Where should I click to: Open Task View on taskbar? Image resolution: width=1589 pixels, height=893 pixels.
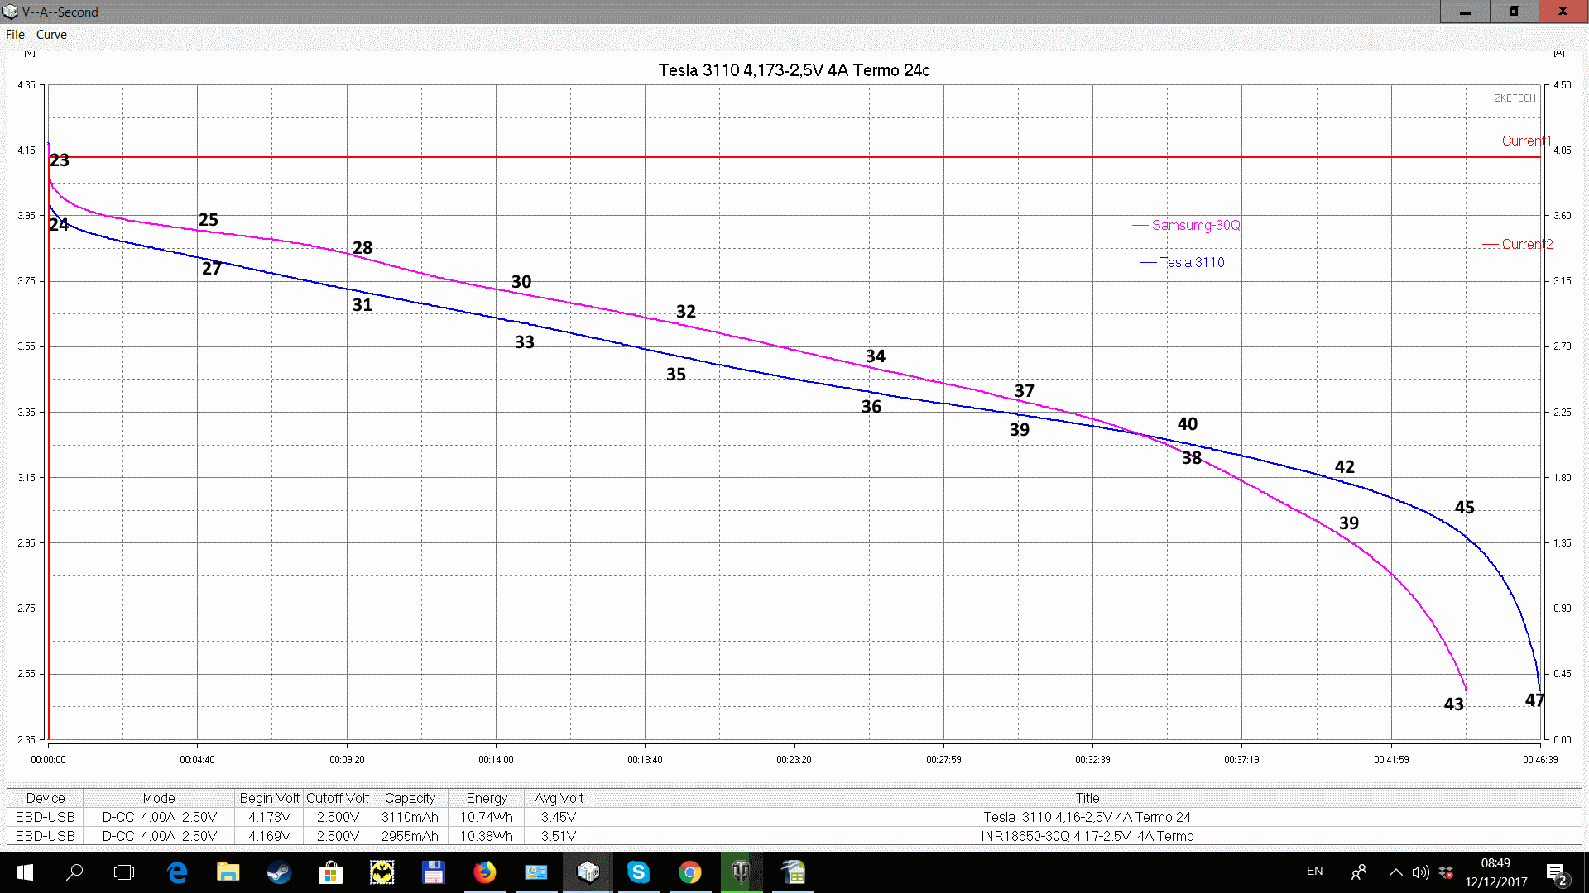pyautogui.click(x=124, y=872)
